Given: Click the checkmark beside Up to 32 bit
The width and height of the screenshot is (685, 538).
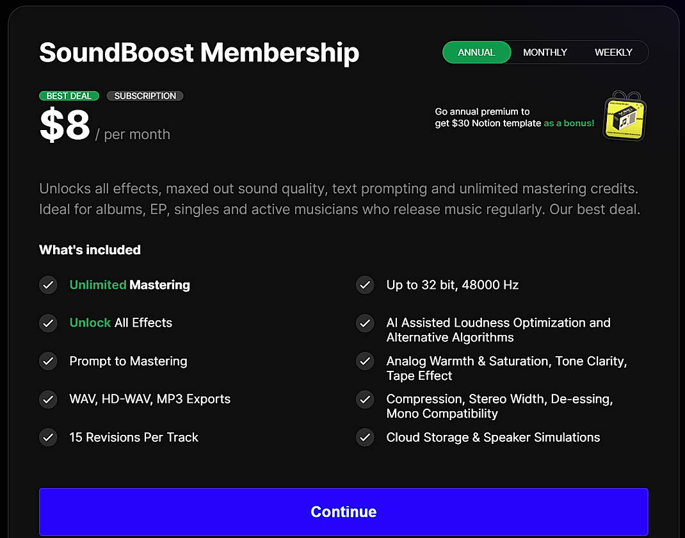Looking at the screenshot, I should [x=365, y=285].
